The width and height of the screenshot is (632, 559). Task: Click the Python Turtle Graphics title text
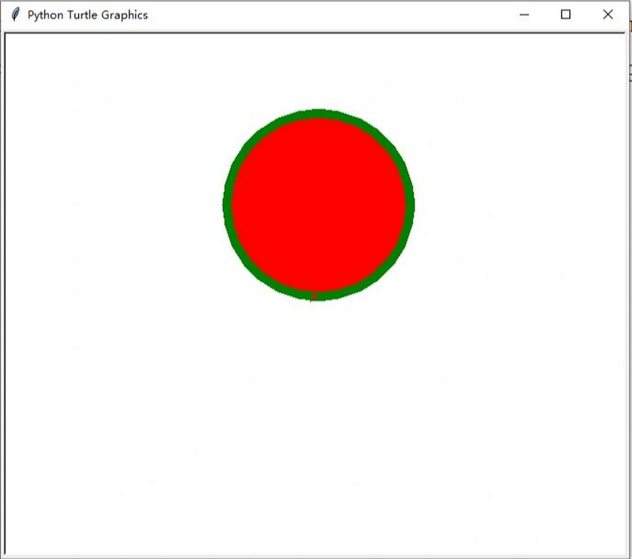(x=87, y=15)
